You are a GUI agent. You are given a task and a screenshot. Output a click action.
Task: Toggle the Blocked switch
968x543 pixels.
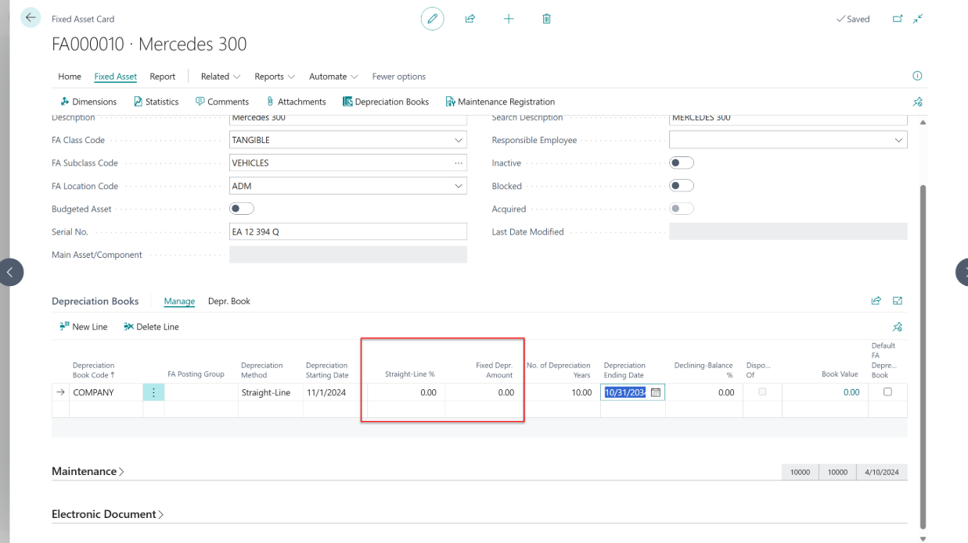(682, 186)
